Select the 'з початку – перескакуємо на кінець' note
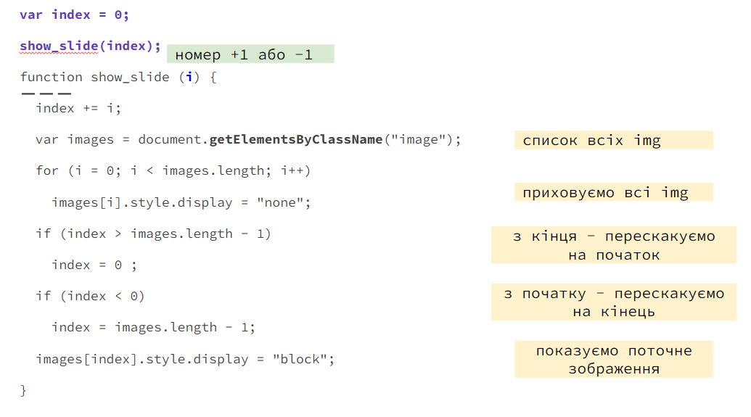751x417 pixels. [x=614, y=302]
